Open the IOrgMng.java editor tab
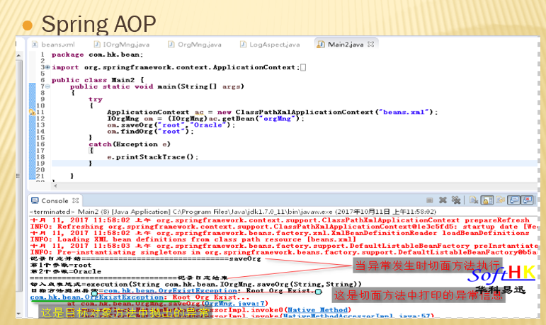This screenshot has height=325, width=546. tap(122, 44)
